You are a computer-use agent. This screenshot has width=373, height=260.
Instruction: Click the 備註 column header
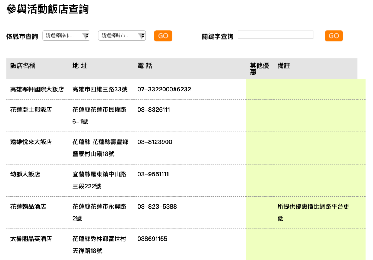pyautogui.click(x=284, y=66)
